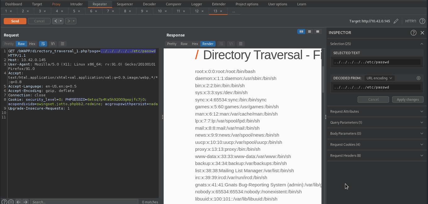Open the Project options tab
The width and height of the screenshot is (428, 204).
tap(247, 4)
